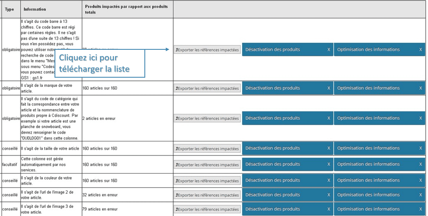Click the Produits impactés column header
This screenshot has width=428, height=216.
[126, 9]
